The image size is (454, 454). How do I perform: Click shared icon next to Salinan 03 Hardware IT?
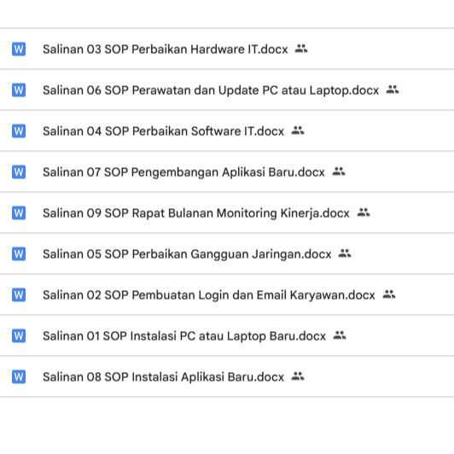click(301, 49)
